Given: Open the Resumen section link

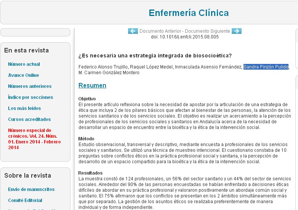Looking at the screenshot, I should [92, 85].
